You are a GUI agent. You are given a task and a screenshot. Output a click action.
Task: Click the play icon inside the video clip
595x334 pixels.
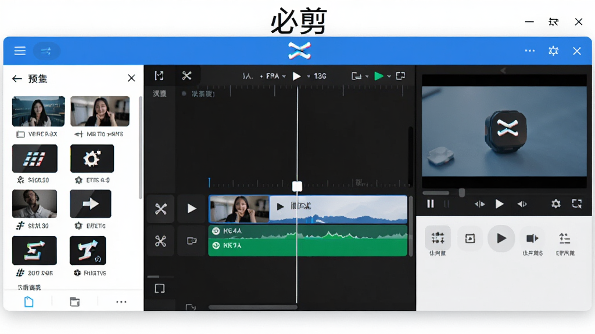pyautogui.click(x=280, y=207)
